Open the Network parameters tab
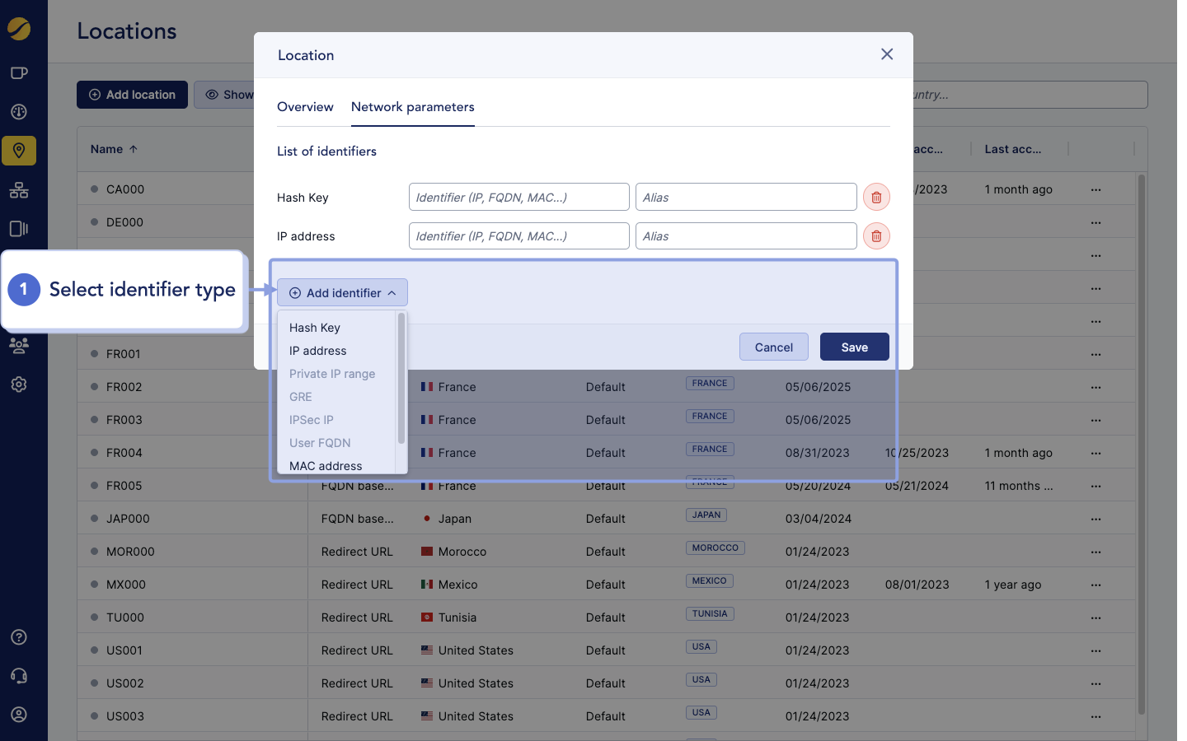The image size is (1187, 741). pos(412,107)
